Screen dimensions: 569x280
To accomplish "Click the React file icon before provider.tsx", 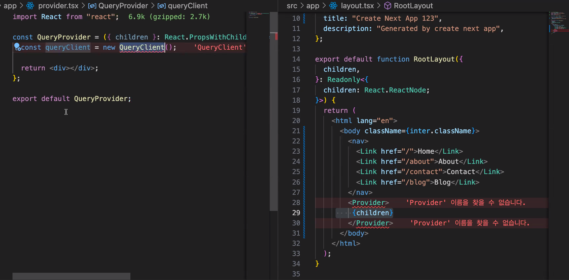I will coord(30,6).
